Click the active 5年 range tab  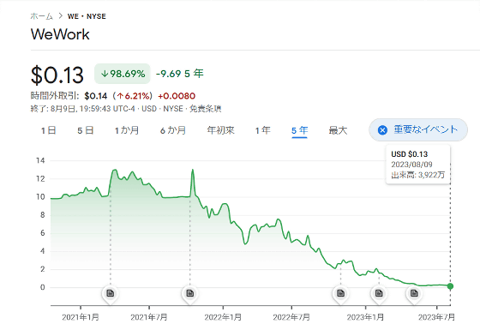click(x=299, y=130)
